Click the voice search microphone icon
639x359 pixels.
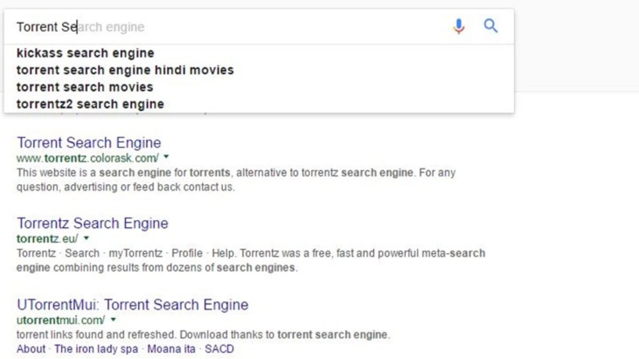[x=459, y=26]
